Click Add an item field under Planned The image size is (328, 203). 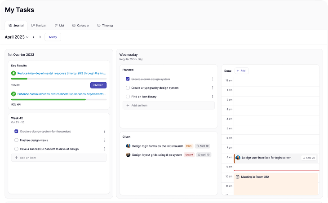pos(168,105)
